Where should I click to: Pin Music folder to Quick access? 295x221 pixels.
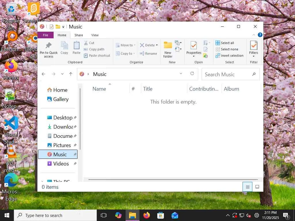click(x=48, y=50)
